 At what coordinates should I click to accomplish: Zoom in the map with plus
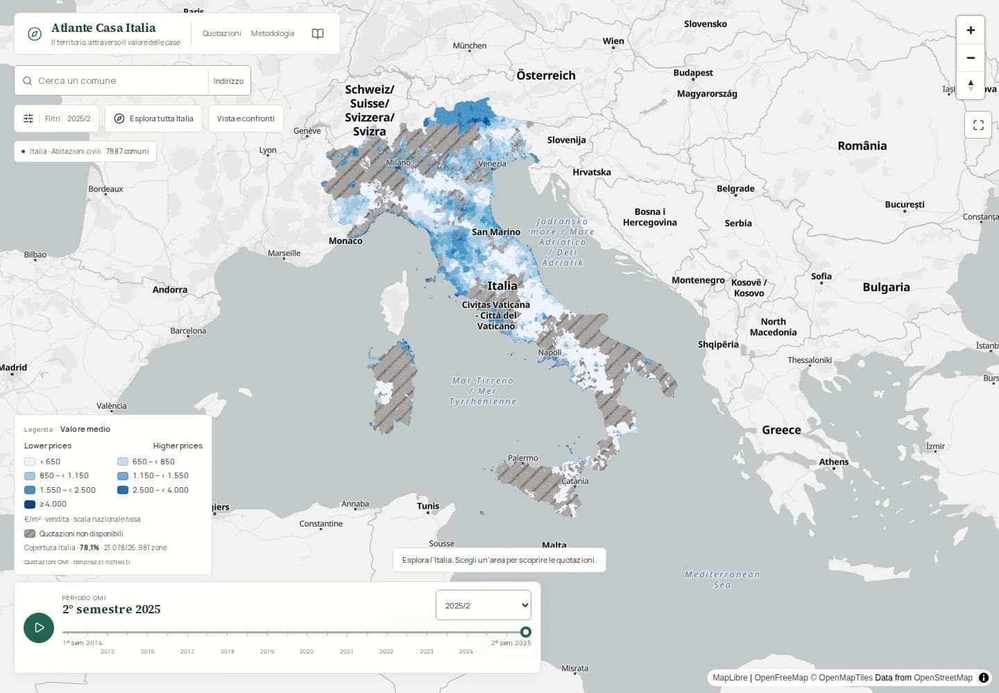click(971, 30)
